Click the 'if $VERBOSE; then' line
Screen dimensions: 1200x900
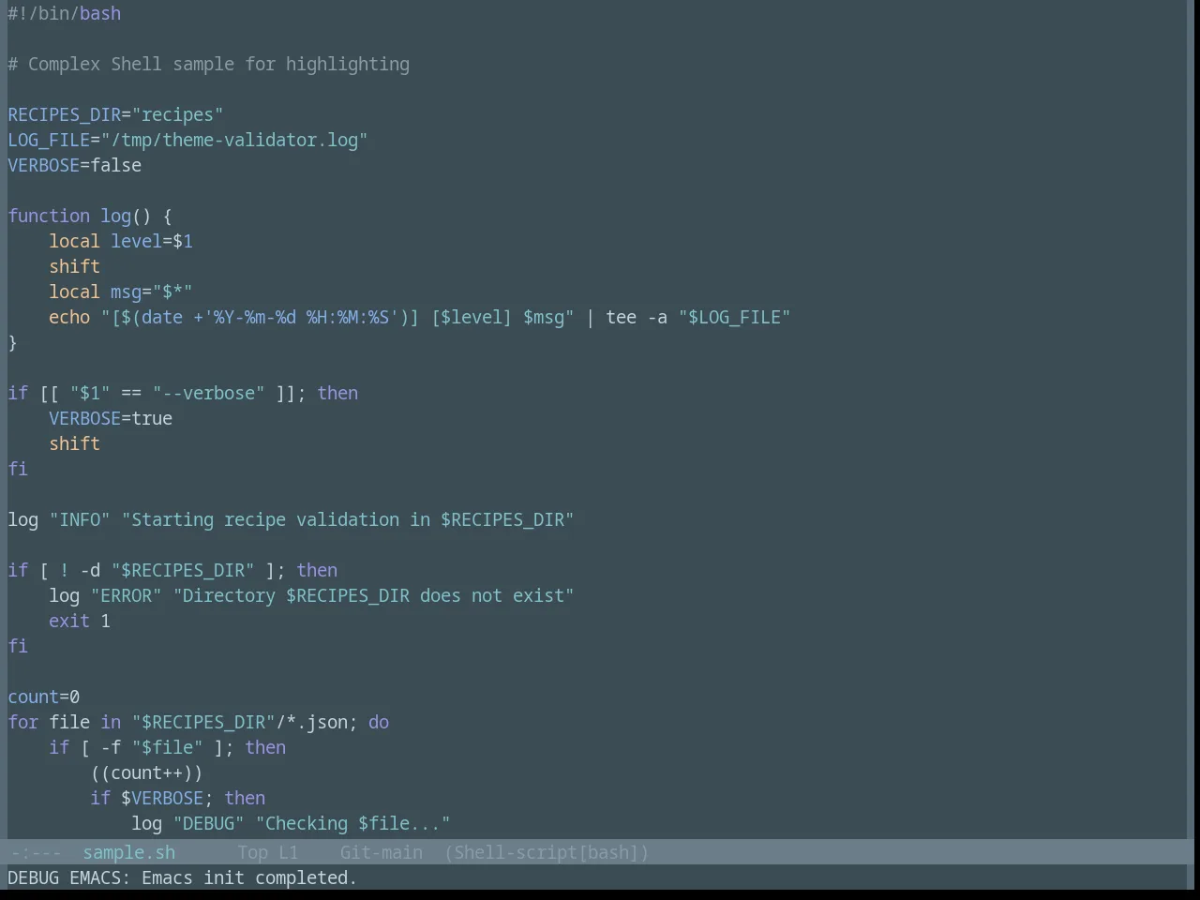point(178,798)
